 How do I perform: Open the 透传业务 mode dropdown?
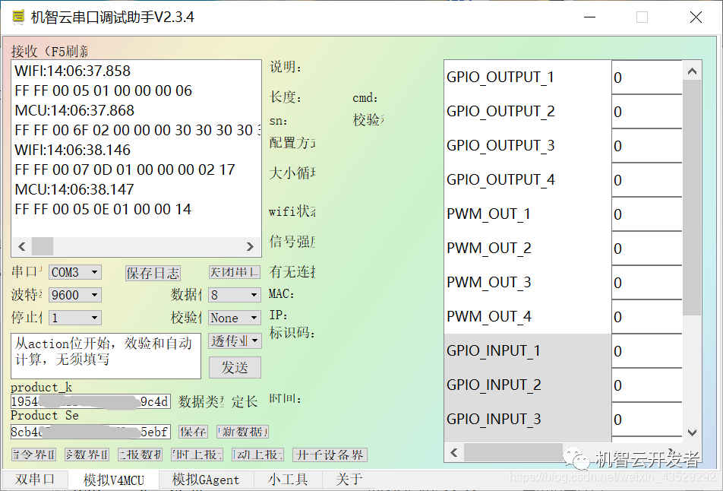coord(233,341)
